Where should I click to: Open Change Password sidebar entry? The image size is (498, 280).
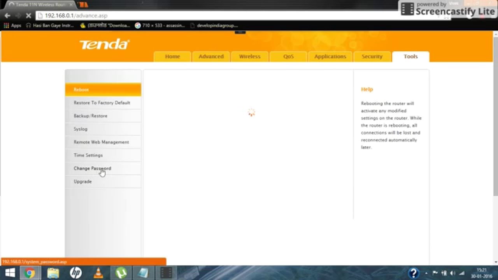tap(103, 168)
